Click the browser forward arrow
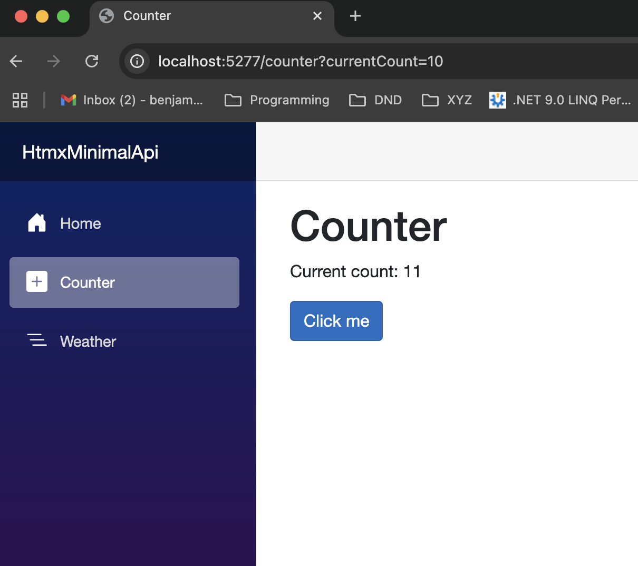This screenshot has height=566, width=638. 53,62
